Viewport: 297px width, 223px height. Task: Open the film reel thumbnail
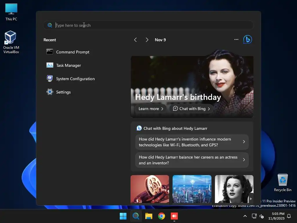150,189
